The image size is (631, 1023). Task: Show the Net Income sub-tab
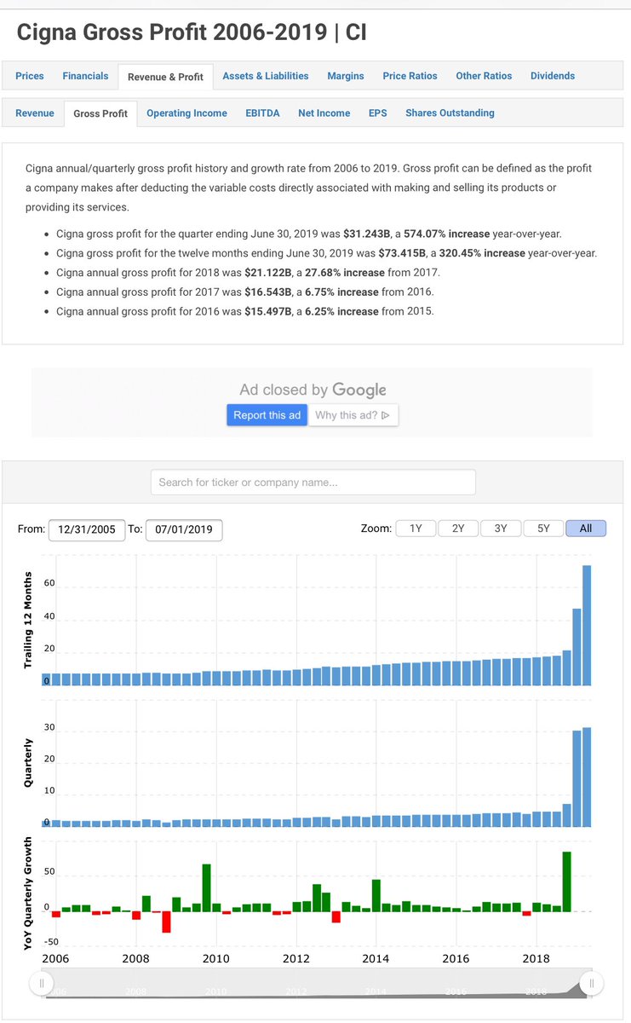click(x=324, y=113)
